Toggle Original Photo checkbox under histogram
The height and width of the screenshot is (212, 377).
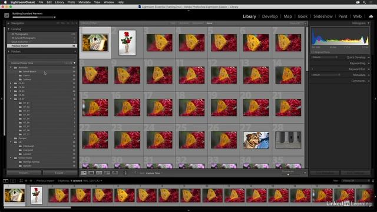[313, 52]
